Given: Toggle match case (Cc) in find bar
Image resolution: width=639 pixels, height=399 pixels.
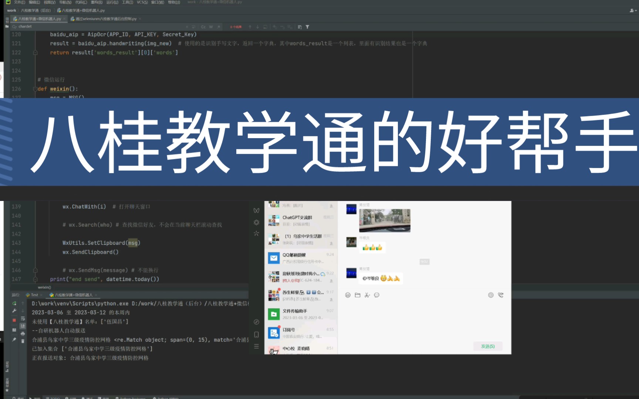Looking at the screenshot, I should tap(203, 27).
